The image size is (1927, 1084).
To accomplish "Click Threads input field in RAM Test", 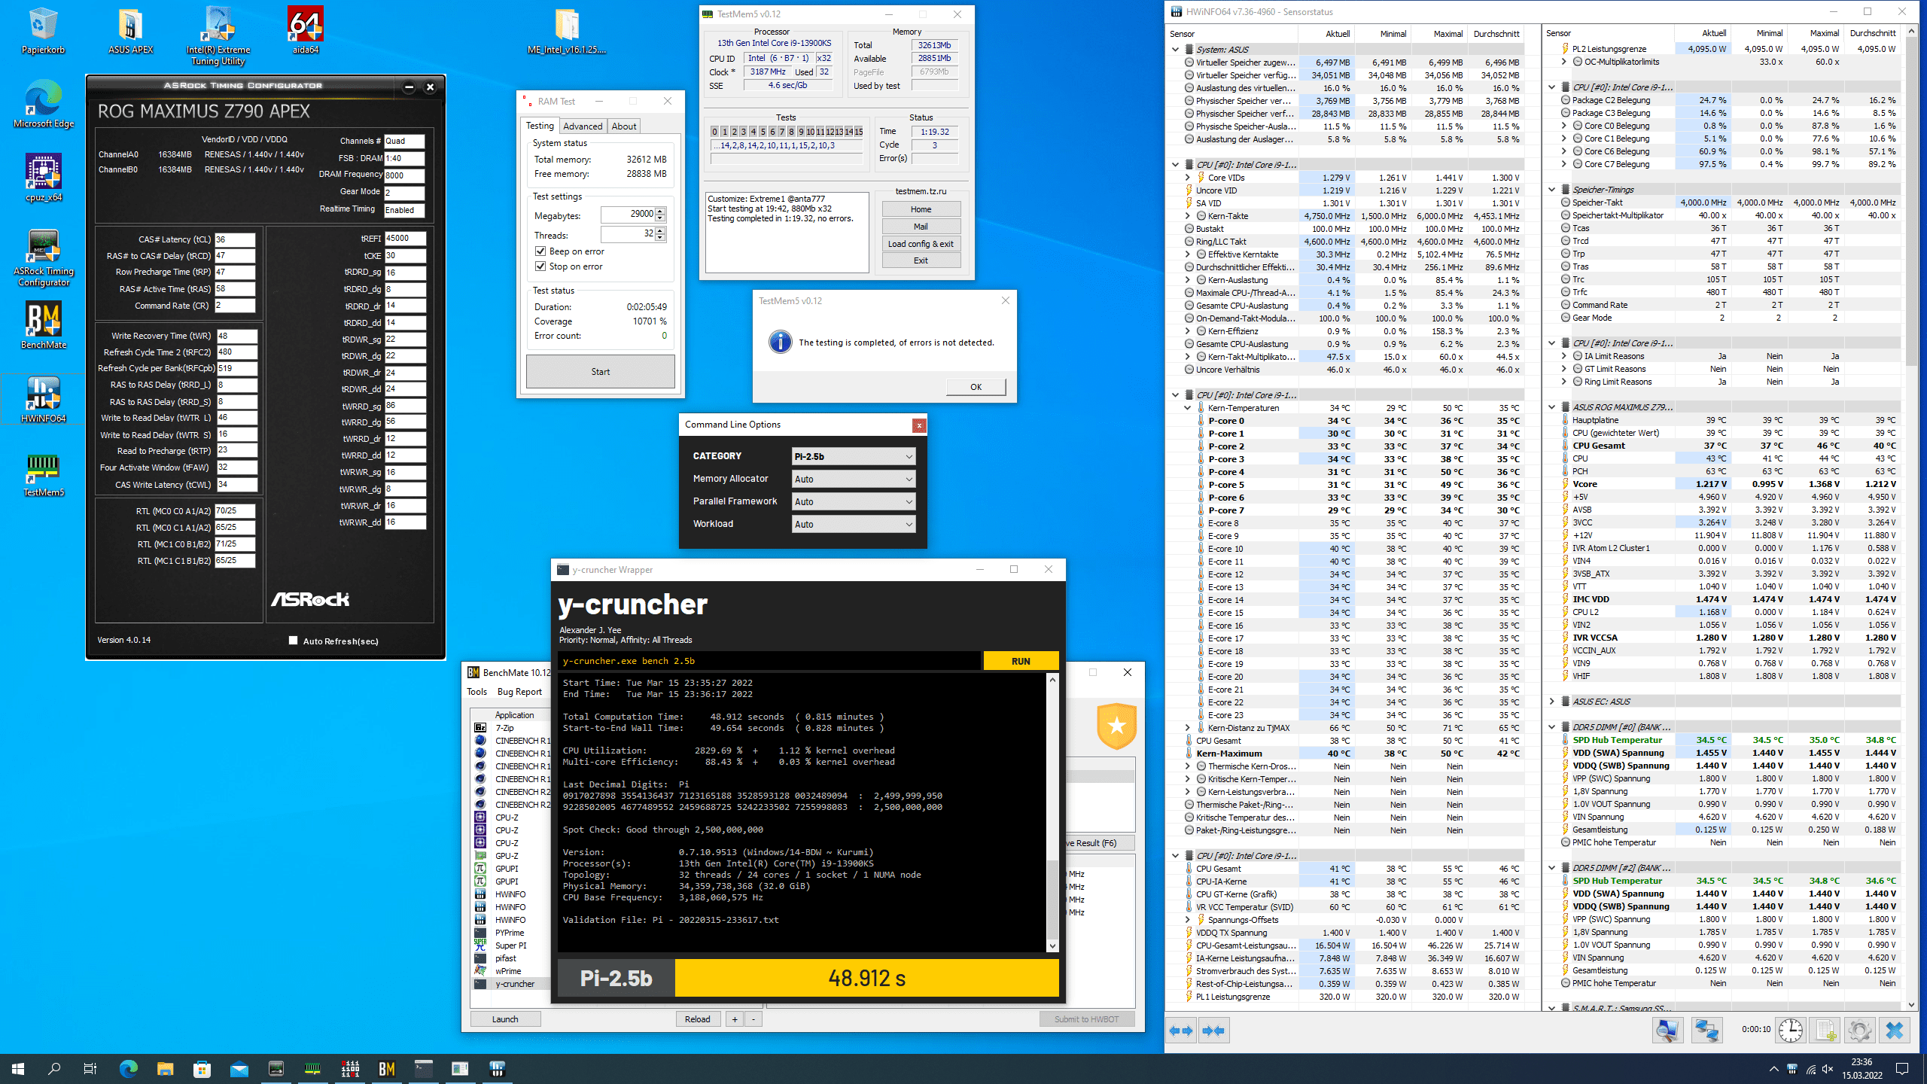I will point(628,235).
